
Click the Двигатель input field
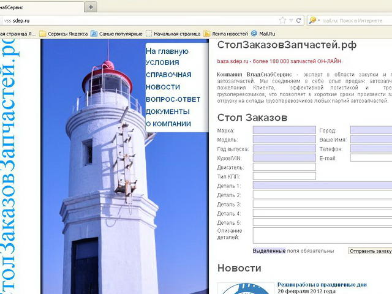[284, 167]
